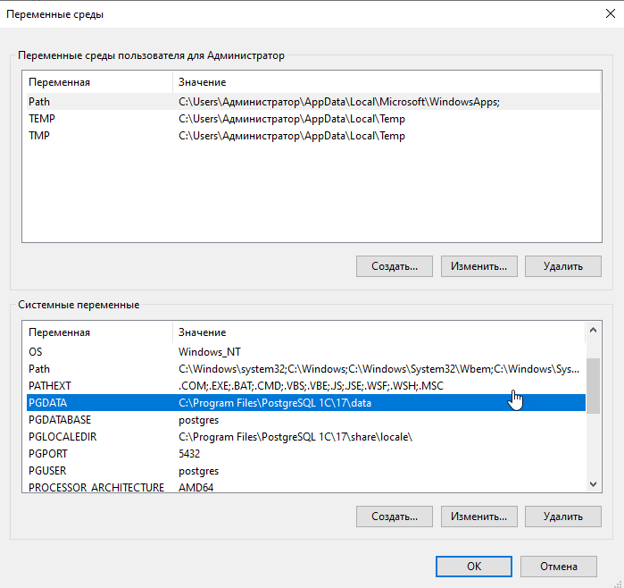Image resolution: width=624 pixels, height=588 pixels.
Task: Click Удалить button under user variables
Action: click(x=562, y=266)
